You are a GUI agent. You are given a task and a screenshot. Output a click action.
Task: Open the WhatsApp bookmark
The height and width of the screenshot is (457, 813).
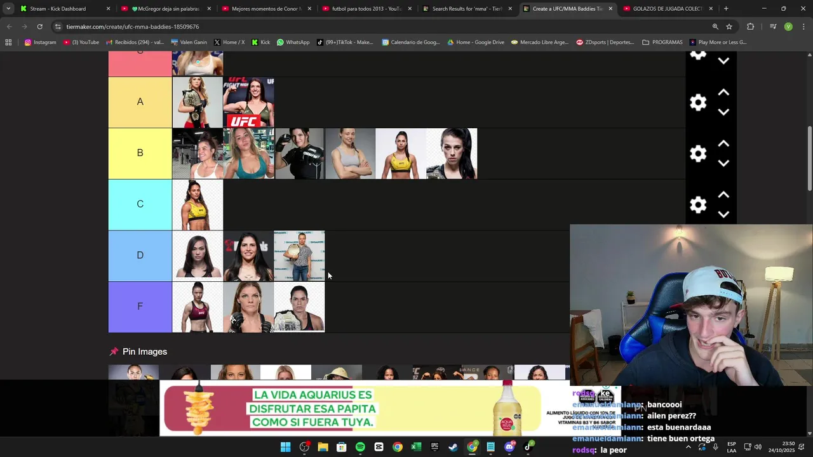click(x=293, y=43)
